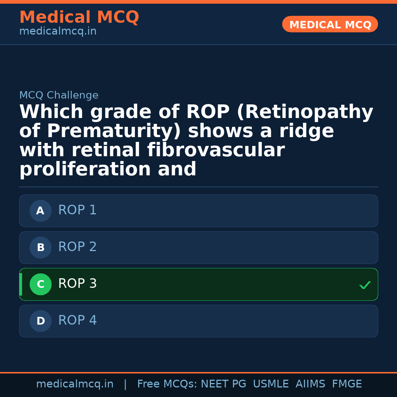Select the ROP 2 answer option
The image size is (397, 397).
pos(198,247)
